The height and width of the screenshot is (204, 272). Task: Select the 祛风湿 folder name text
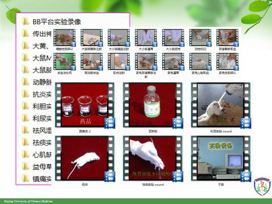[x=42, y=130]
